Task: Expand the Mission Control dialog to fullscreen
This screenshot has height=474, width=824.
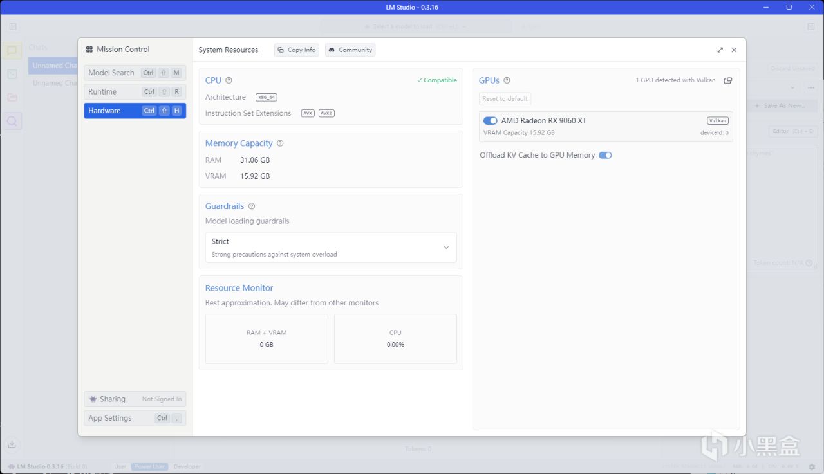Action: [720, 50]
